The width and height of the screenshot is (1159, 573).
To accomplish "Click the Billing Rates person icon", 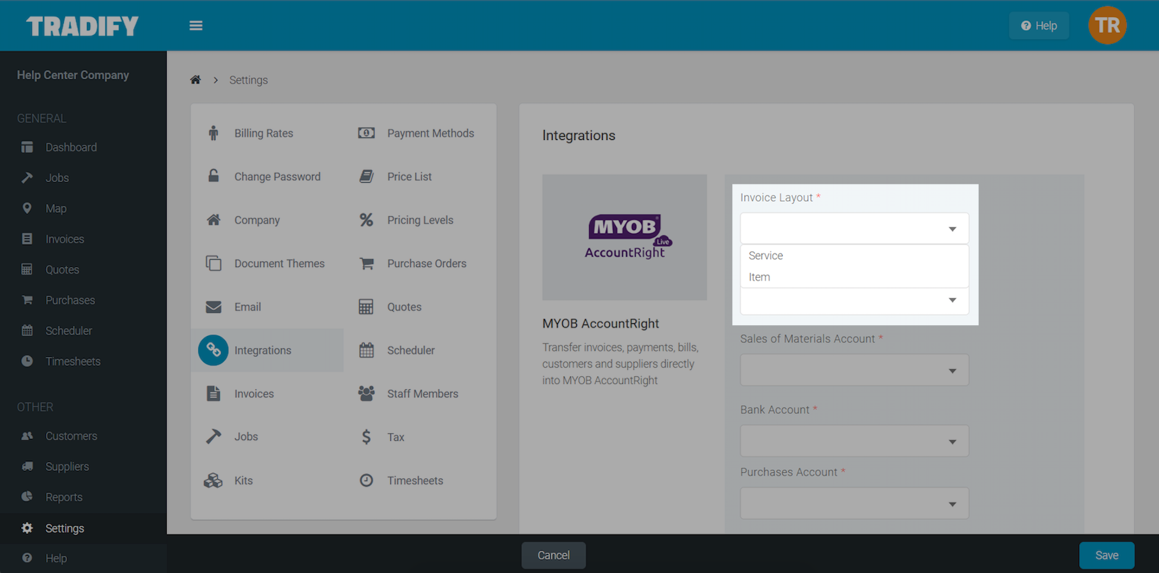I will click(213, 133).
